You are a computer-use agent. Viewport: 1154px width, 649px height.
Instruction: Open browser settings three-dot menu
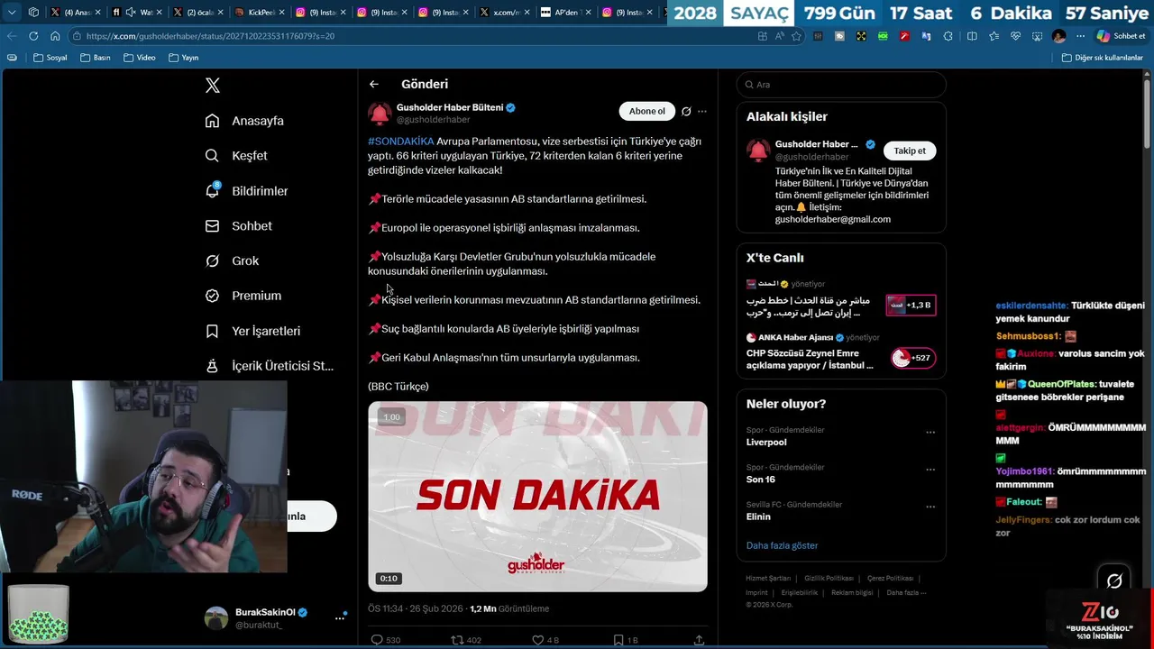1080,36
